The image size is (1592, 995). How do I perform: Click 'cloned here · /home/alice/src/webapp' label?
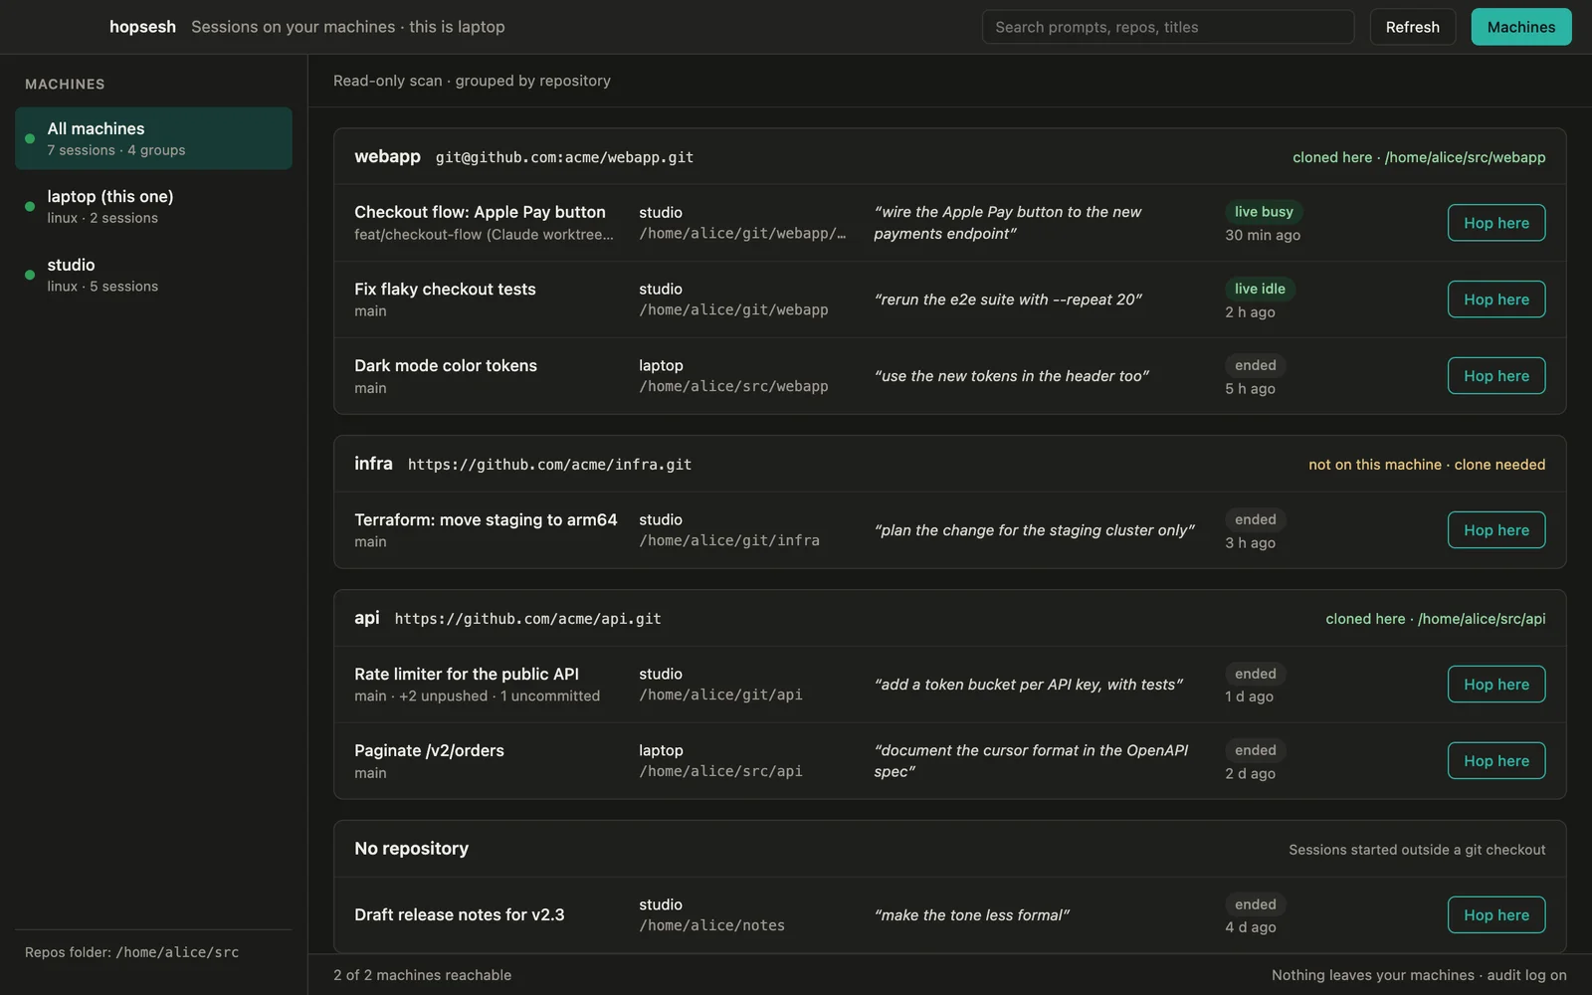(1419, 157)
